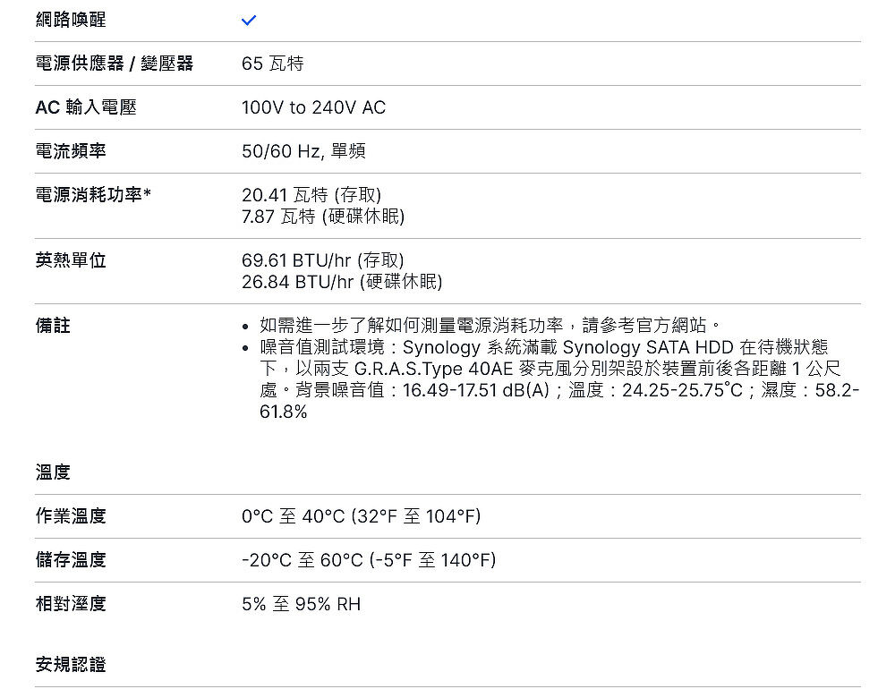
Task: Click the 20.41 瓦特 (存取) value
Action: pos(311,195)
